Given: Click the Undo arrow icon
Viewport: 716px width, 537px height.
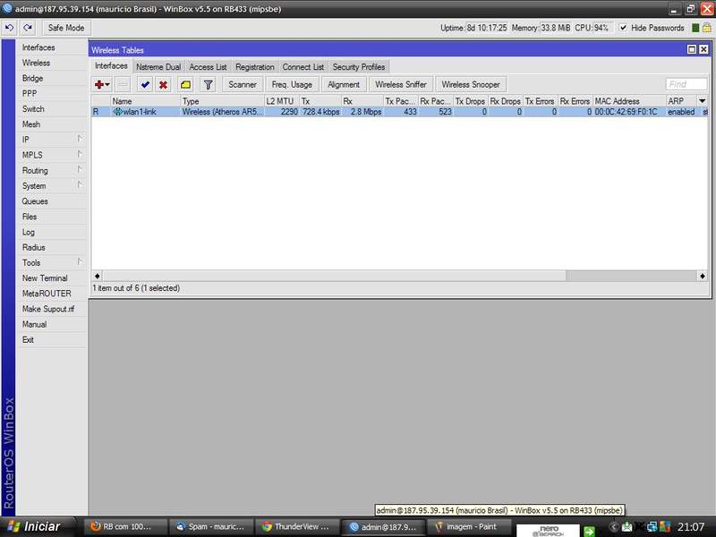Looking at the screenshot, I should [x=9, y=28].
